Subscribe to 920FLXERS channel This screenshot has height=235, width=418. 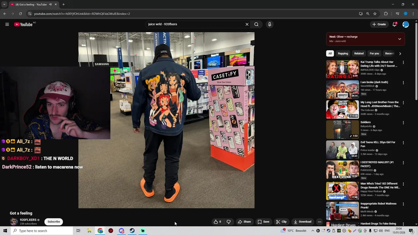(x=54, y=222)
